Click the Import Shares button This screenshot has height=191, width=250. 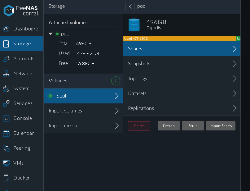(x=221, y=126)
